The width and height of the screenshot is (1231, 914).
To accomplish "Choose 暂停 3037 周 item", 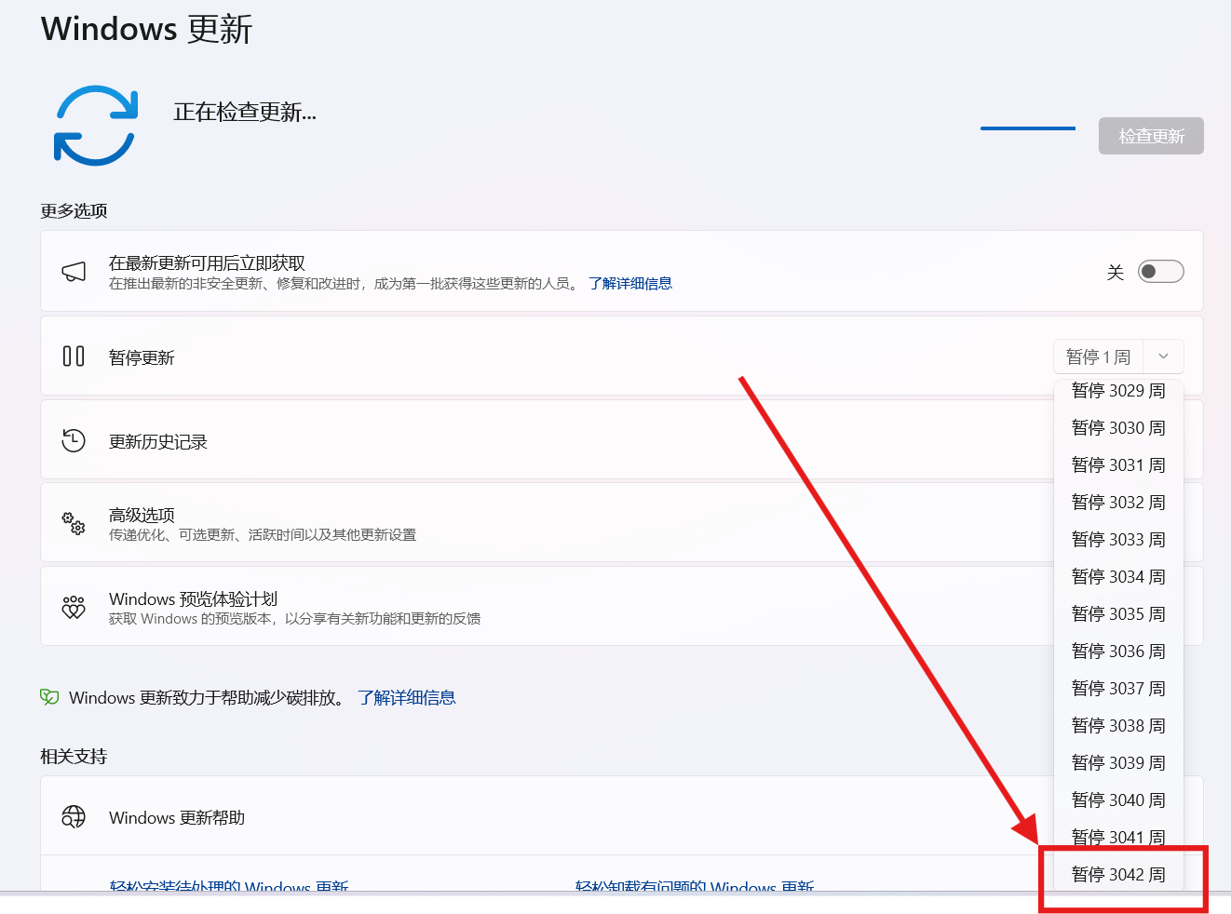I will pyautogui.click(x=1118, y=689).
